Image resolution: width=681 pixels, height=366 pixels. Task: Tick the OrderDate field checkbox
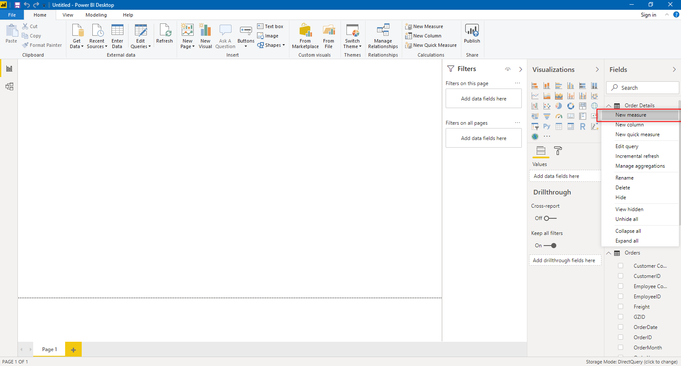click(621, 327)
